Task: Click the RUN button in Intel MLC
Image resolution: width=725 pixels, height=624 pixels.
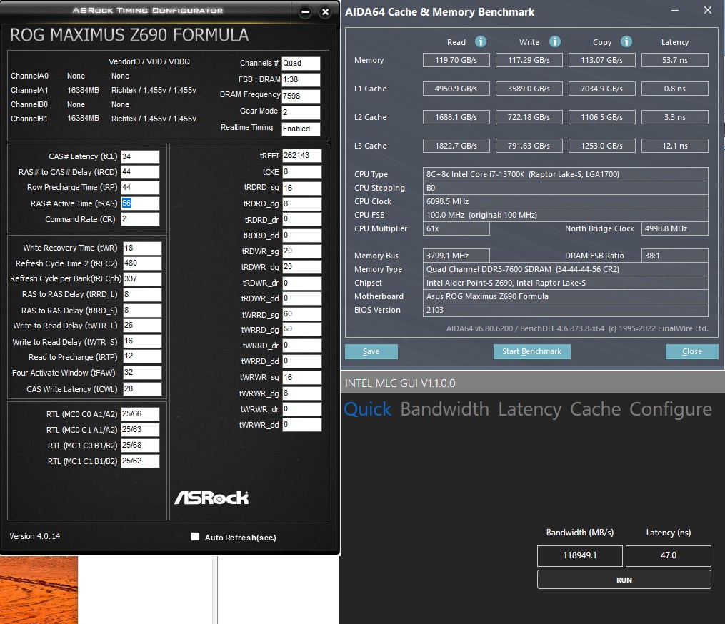Action: pyautogui.click(x=624, y=580)
